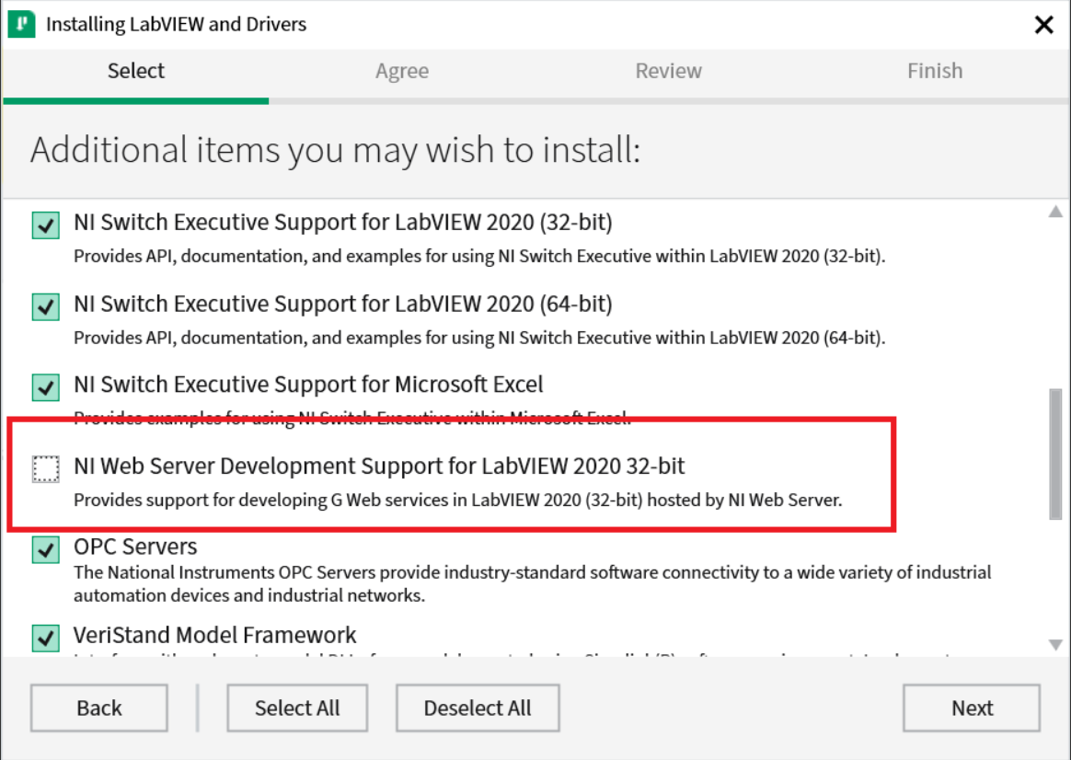Click the 32-bit Switch Executive description text

(479, 257)
